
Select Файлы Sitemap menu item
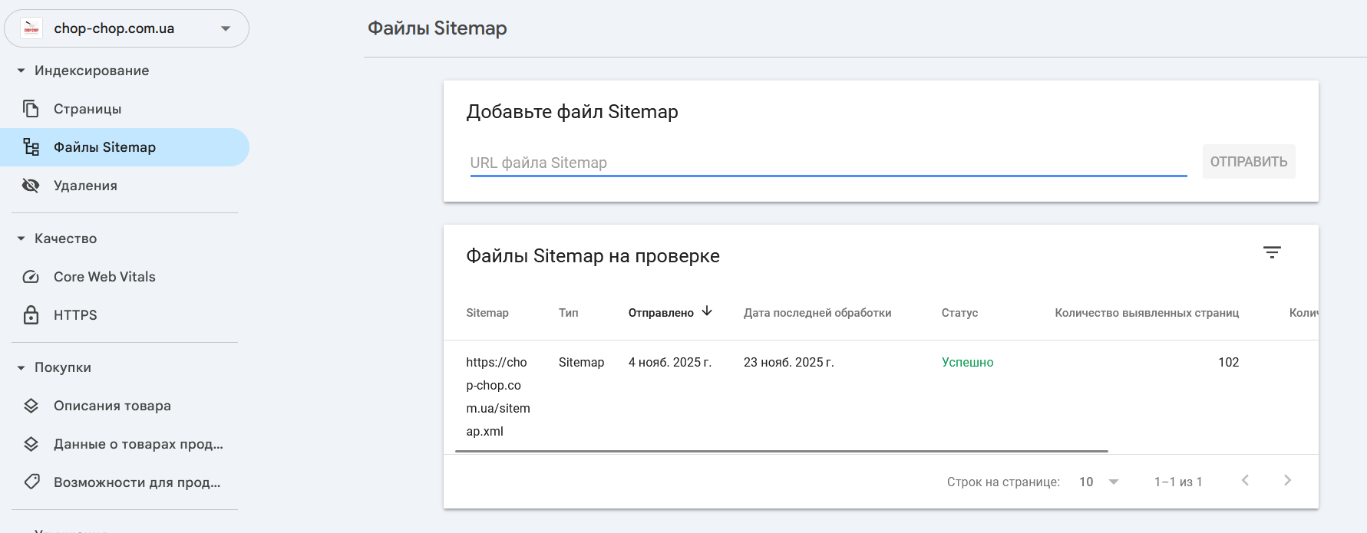[x=104, y=147]
